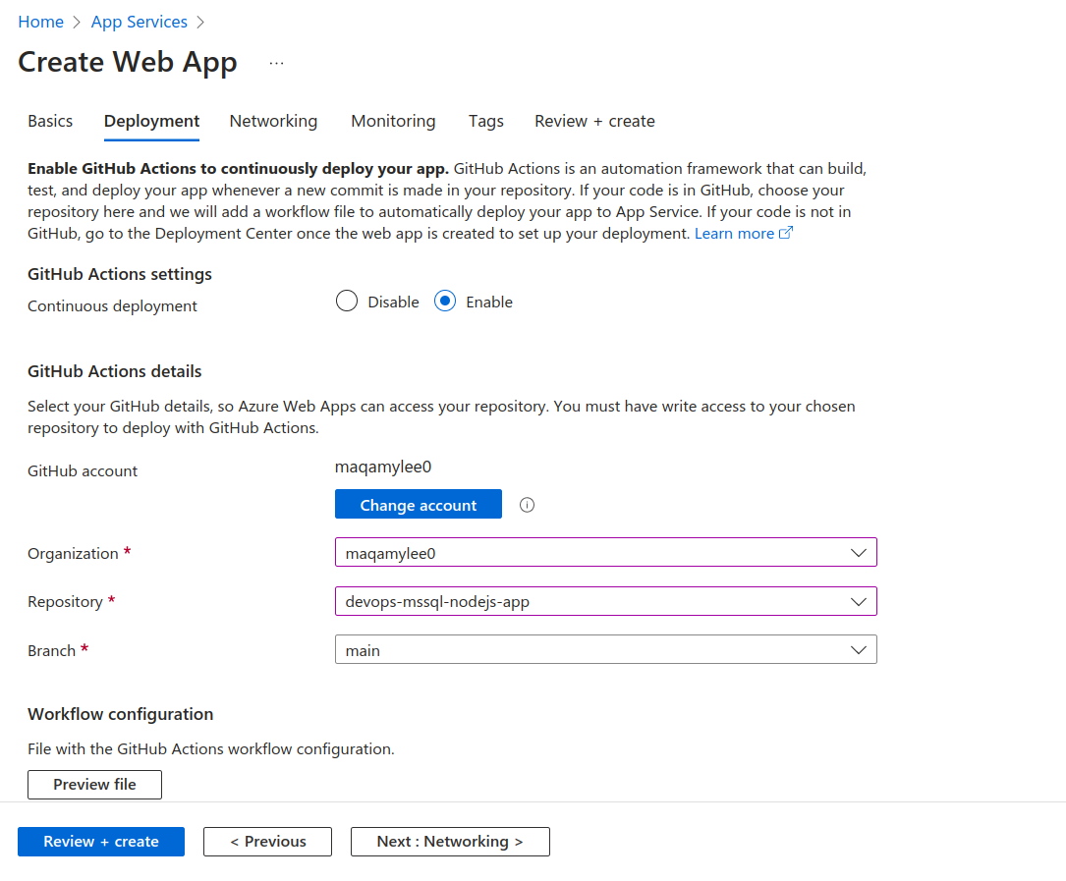Click the external link icon after Learn more
1066x881 pixels.
click(x=786, y=234)
